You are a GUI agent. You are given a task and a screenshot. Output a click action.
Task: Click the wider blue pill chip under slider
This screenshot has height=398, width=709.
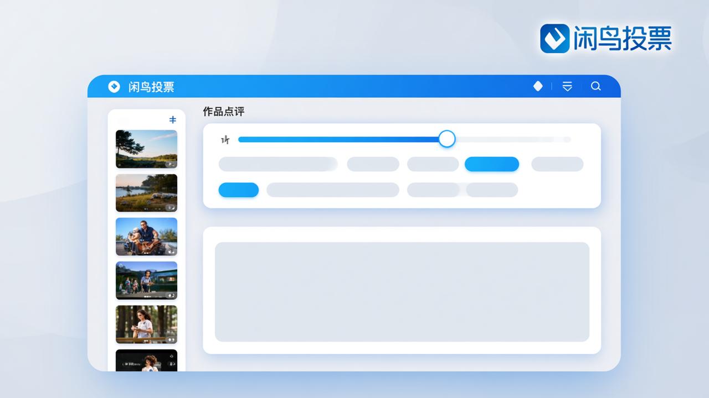tap(492, 164)
